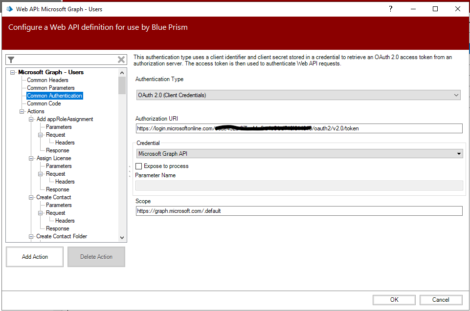470x311 pixels.
Task: Click the Scope input field
Action: pyautogui.click(x=298, y=211)
